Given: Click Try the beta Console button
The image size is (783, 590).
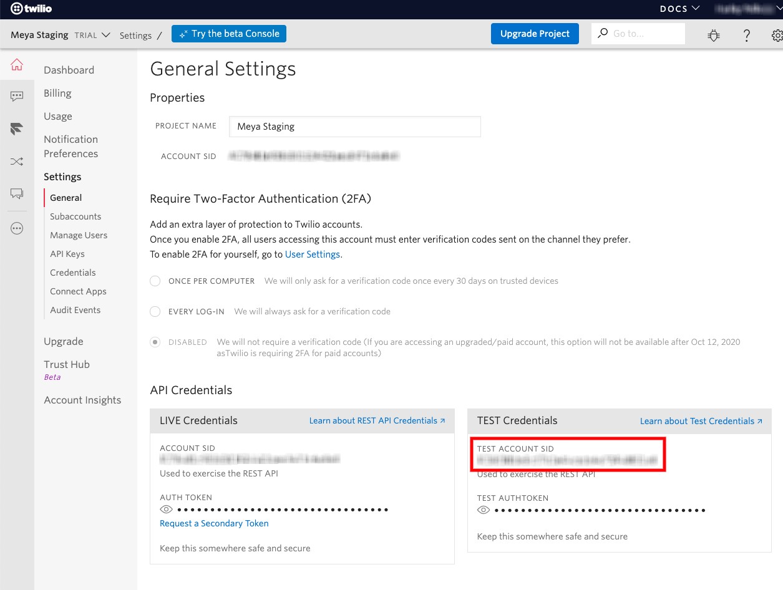Looking at the screenshot, I should [x=229, y=34].
